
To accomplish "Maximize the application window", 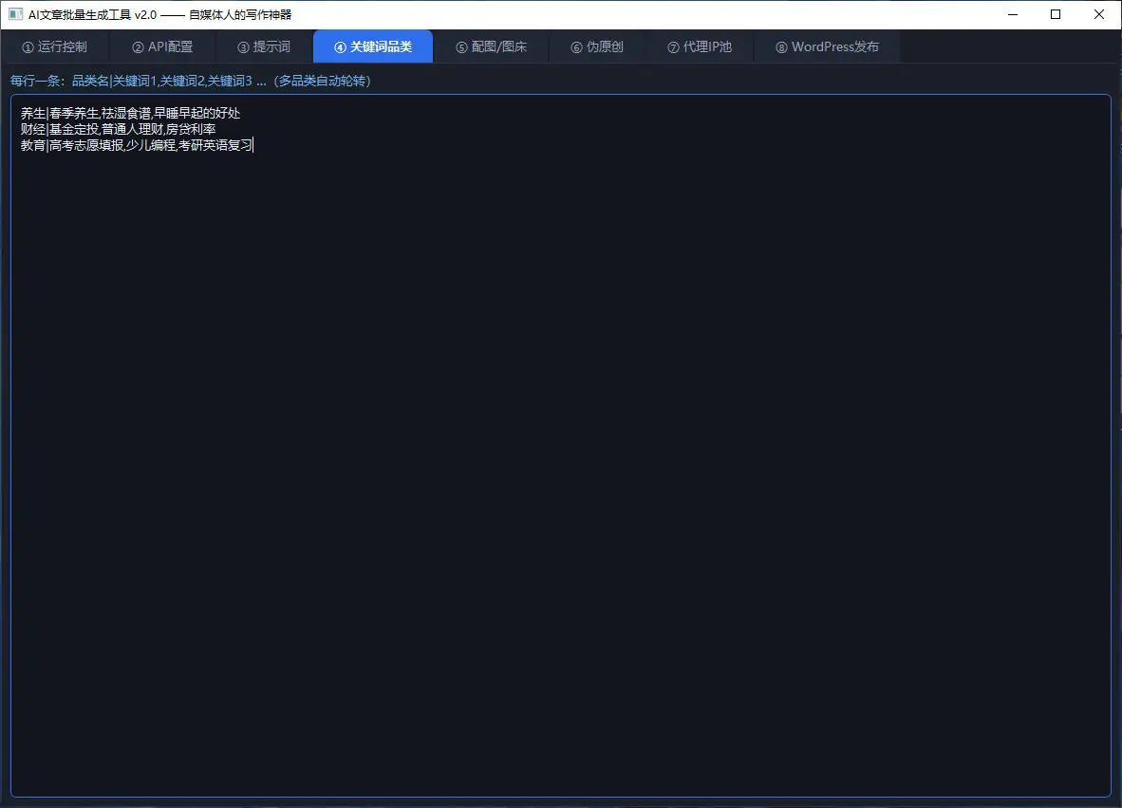I will pyautogui.click(x=1056, y=14).
